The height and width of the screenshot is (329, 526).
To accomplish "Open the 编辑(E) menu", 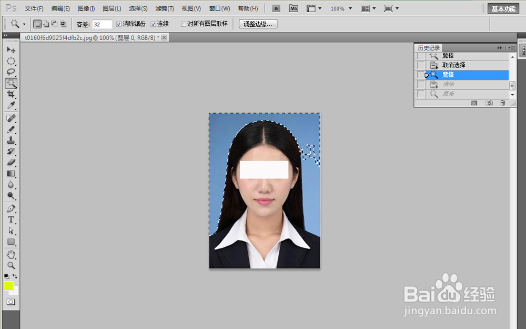I will coord(60,9).
